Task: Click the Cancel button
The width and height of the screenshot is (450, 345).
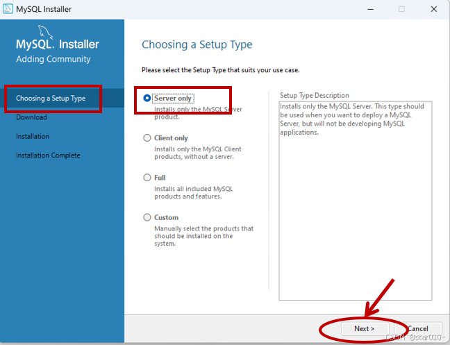Action: [x=418, y=328]
